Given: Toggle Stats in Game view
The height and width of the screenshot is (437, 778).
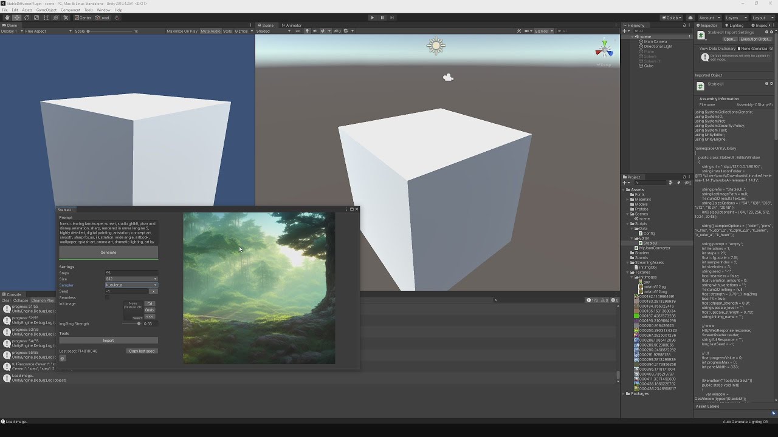Looking at the screenshot, I should point(227,31).
